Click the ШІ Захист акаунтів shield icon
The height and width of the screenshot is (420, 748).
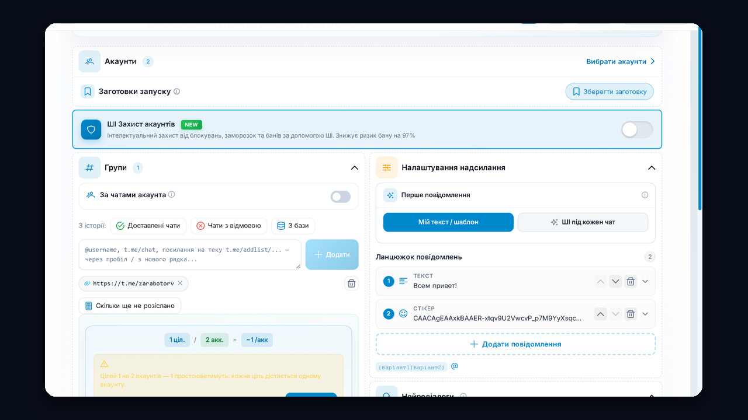click(91, 129)
